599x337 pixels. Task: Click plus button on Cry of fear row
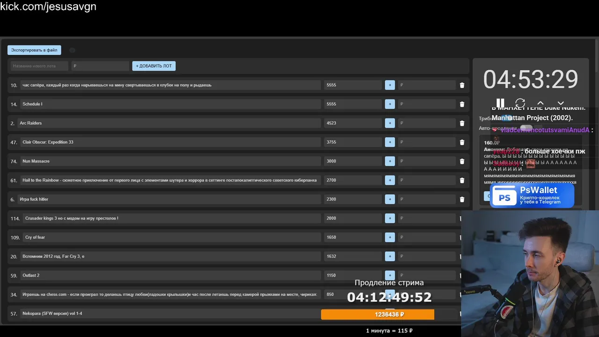pos(390,237)
